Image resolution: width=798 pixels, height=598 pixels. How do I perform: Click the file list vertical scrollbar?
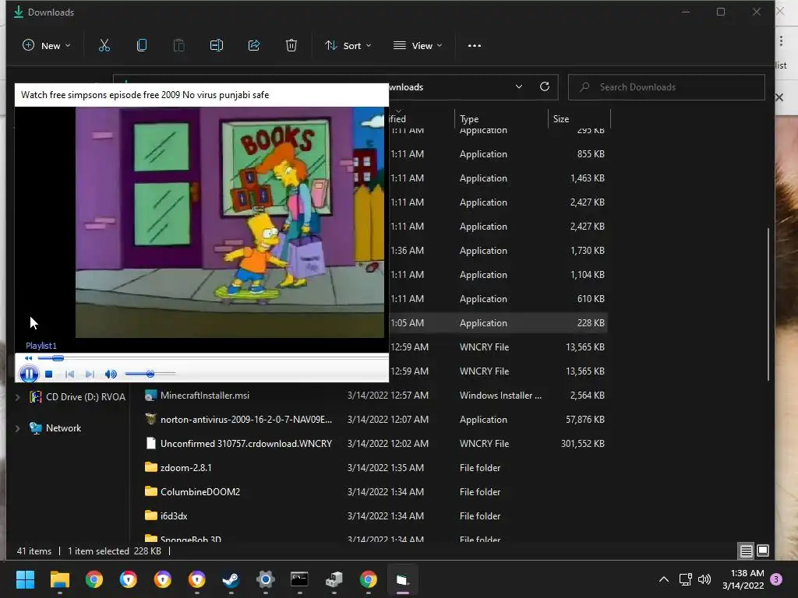point(768,304)
